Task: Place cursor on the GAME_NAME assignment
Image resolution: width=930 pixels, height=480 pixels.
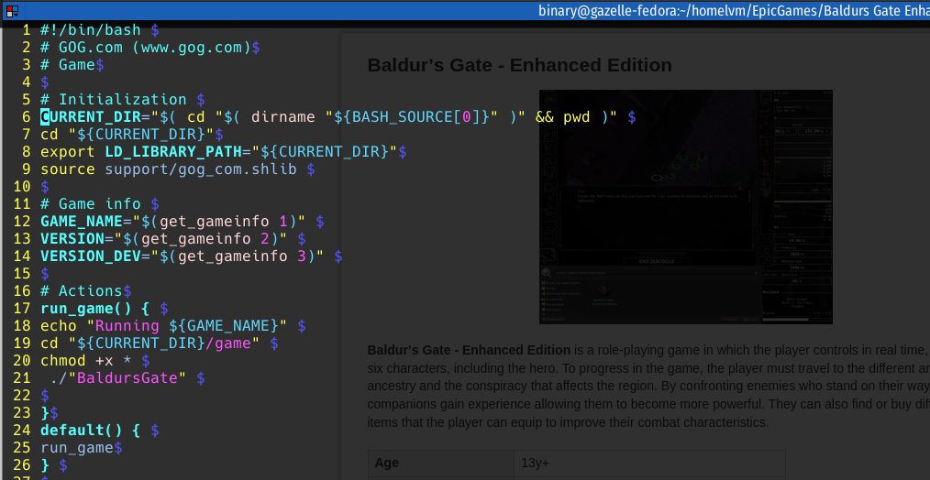Action: click(81, 222)
